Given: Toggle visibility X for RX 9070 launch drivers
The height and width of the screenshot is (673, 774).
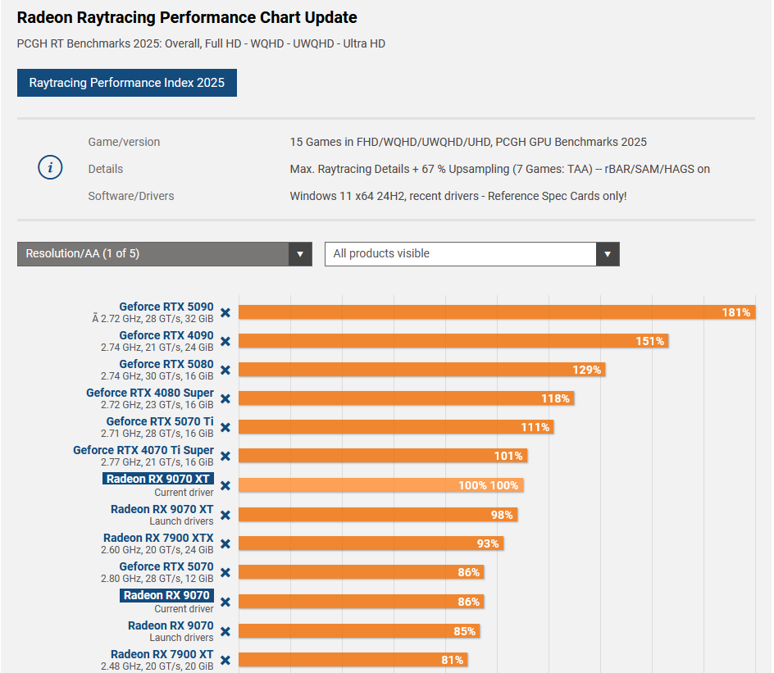Looking at the screenshot, I should click(225, 631).
